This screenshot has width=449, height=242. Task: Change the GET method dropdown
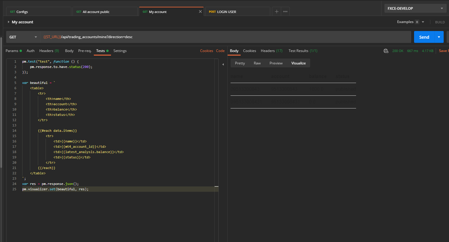(x=23, y=37)
